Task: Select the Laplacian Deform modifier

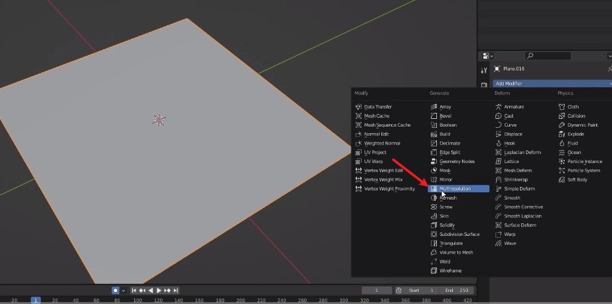Action: [518, 152]
